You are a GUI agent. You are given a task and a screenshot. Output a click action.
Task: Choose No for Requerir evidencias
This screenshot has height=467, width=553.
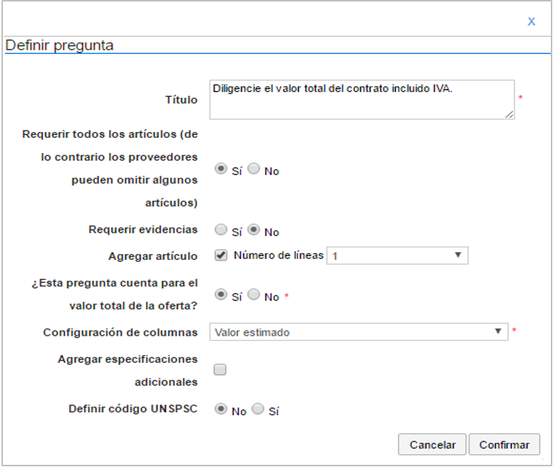pos(253,230)
